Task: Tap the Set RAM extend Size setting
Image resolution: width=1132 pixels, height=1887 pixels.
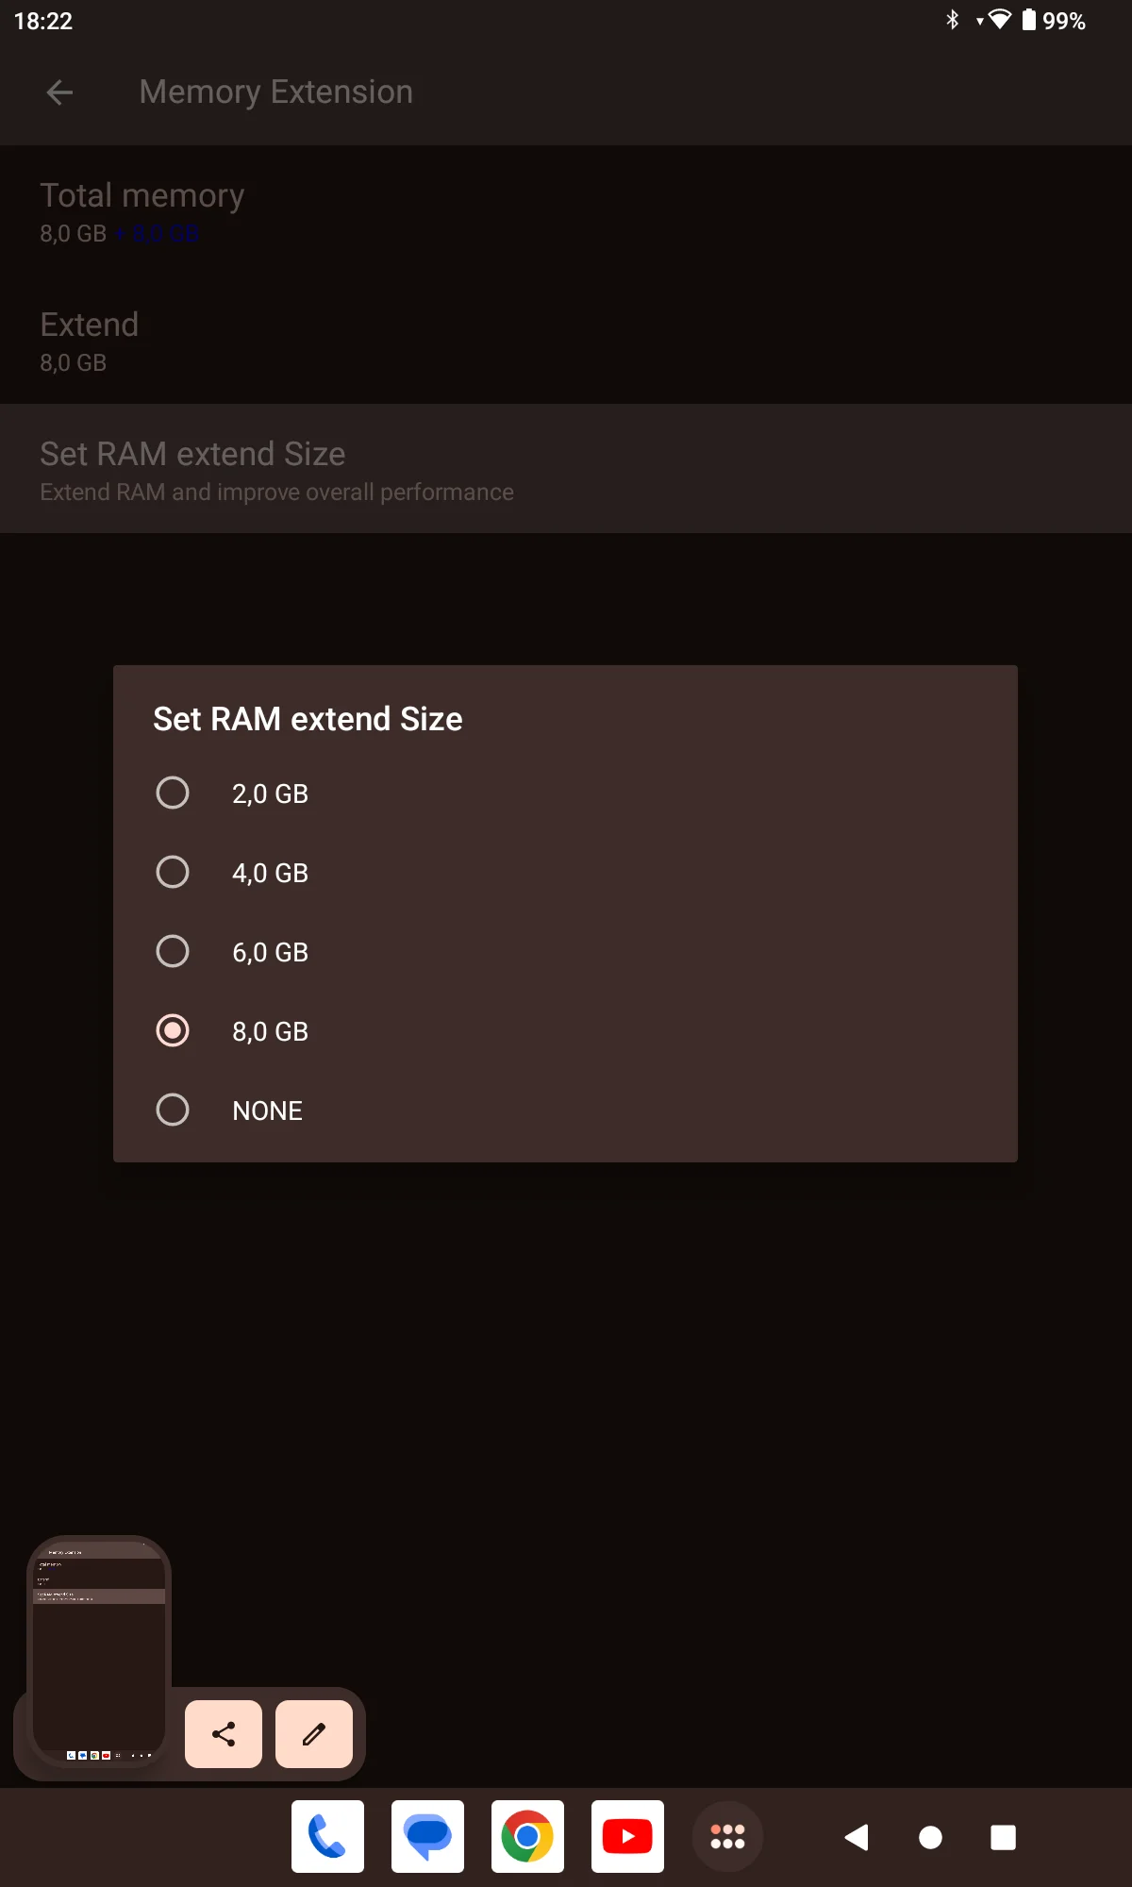Action: [x=566, y=470]
